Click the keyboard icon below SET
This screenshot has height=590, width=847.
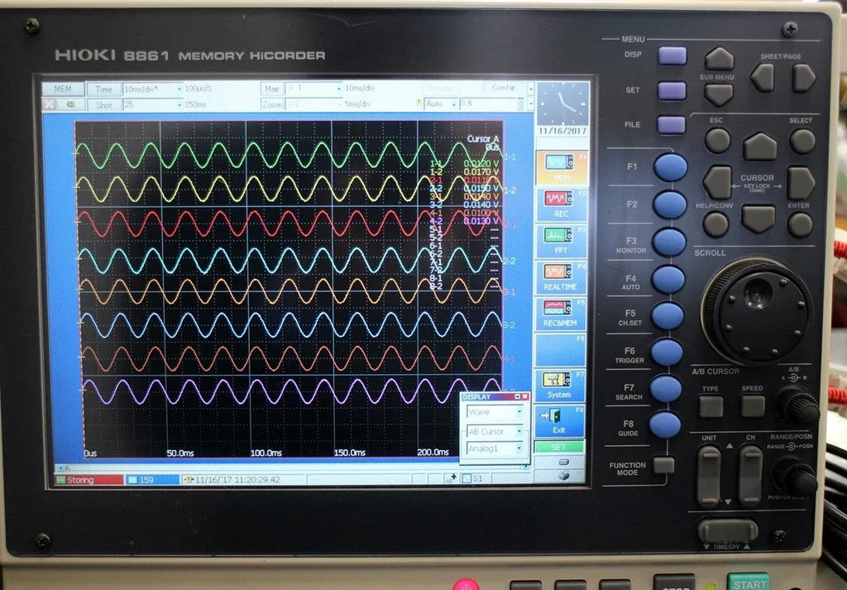(563, 462)
